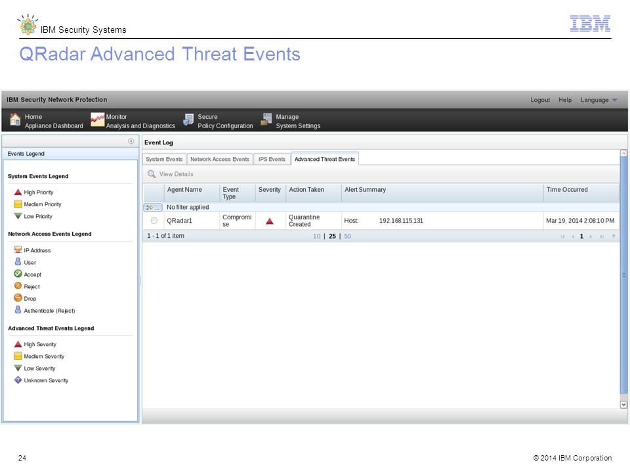This screenshot has width=630, height=473.
Task: Switch to the System Events tab
Action: point(164,159)
